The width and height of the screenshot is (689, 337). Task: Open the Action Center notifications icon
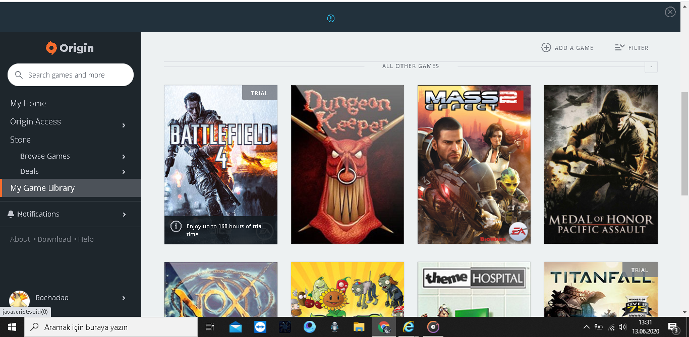click(x=673, y=327)
